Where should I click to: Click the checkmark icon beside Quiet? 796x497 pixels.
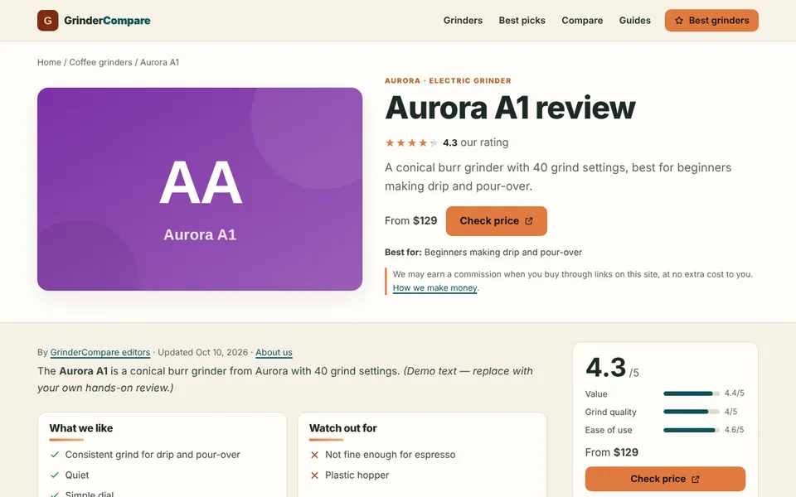pos(55,475)
